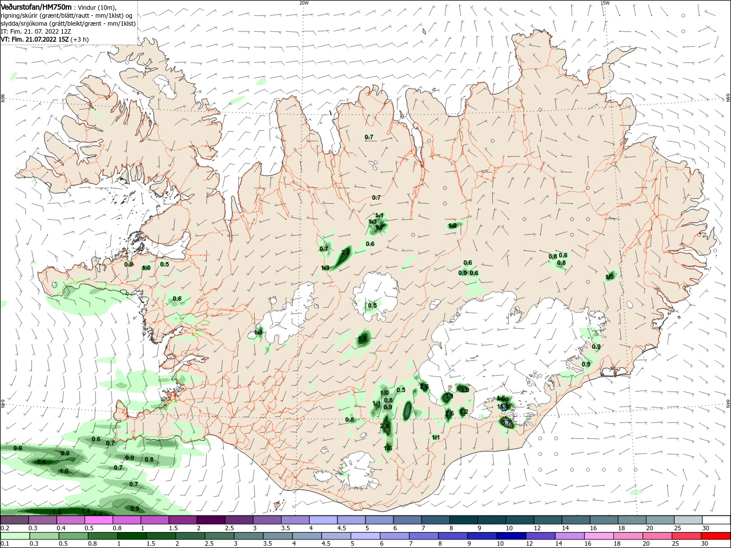Viewport: 731px width, 548px height.
Task: Select the palest mint green swatch labeled 0.1
Action: pos(15,536)
